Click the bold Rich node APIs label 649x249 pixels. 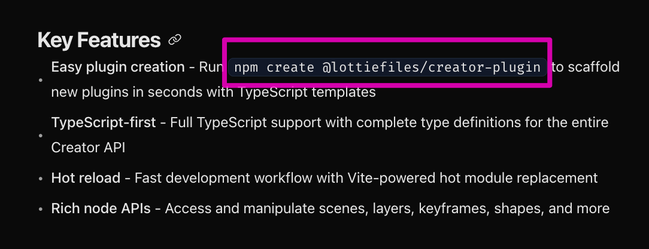[101, 208]
